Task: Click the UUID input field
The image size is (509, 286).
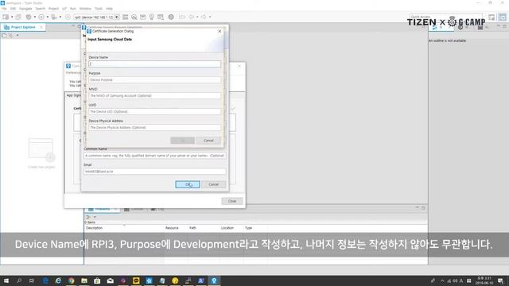Action: (x=155, y=111)
